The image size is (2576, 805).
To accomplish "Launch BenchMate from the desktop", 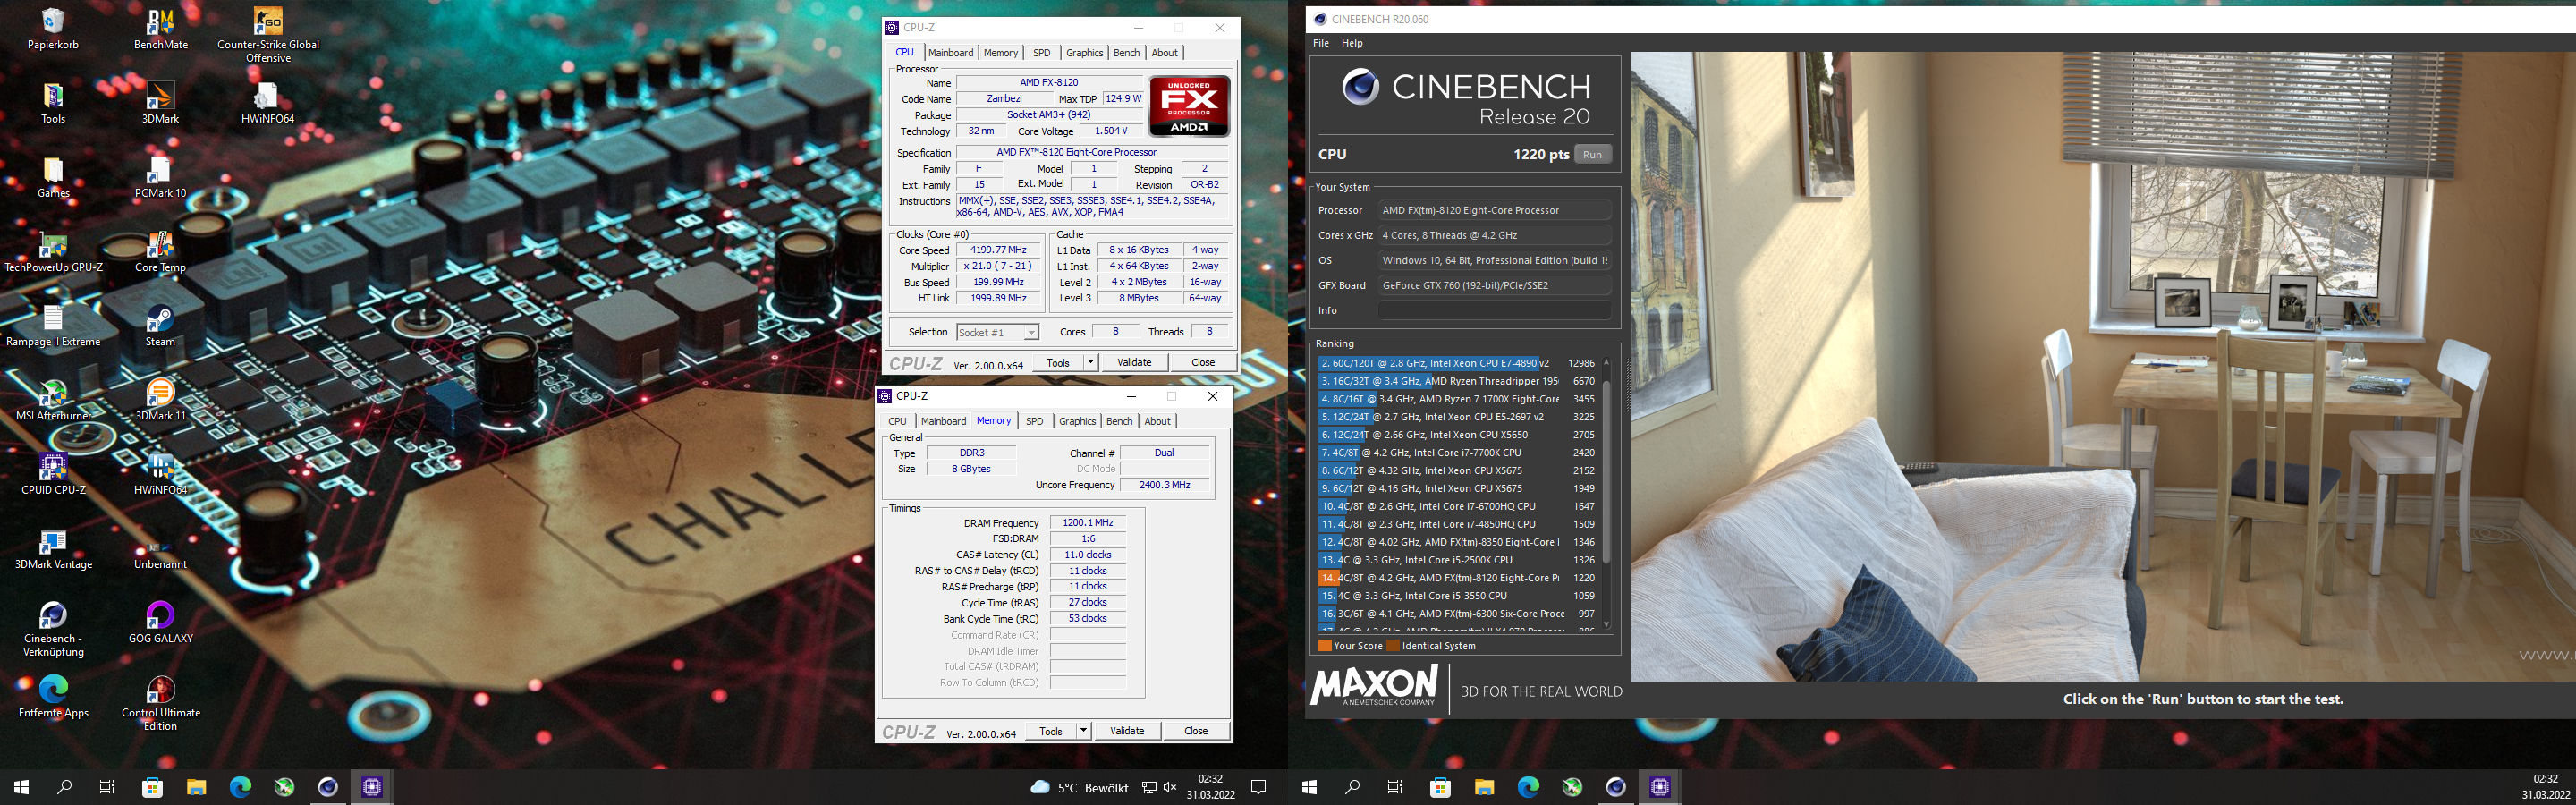I will click(160, 29).
